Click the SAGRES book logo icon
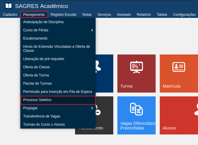Screen dimensions: 198x145 click(9, 6)
